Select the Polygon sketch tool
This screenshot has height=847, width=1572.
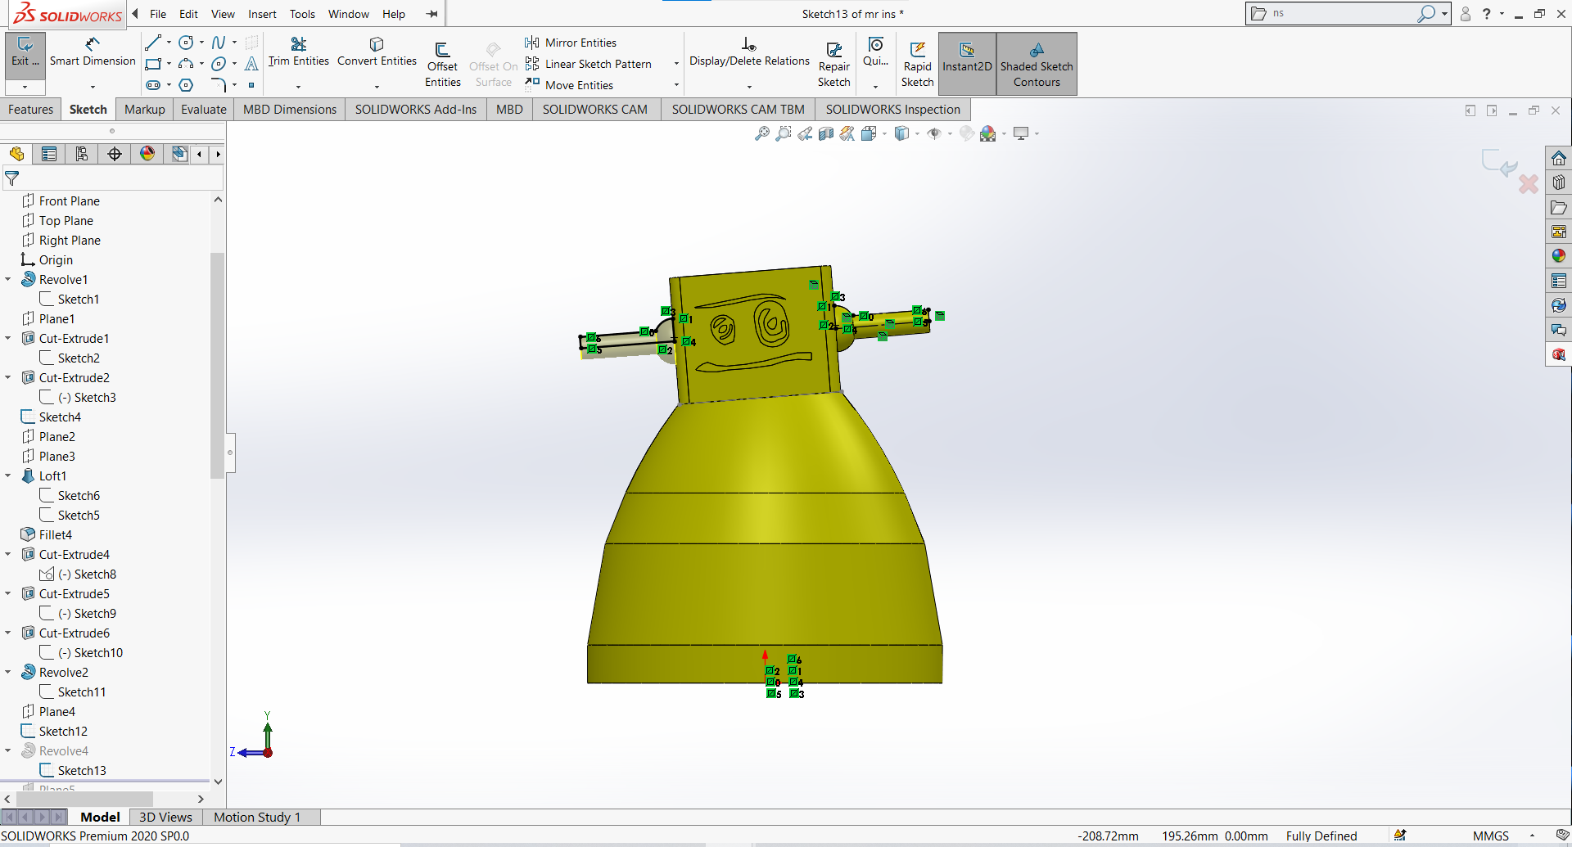click(186, 85)
